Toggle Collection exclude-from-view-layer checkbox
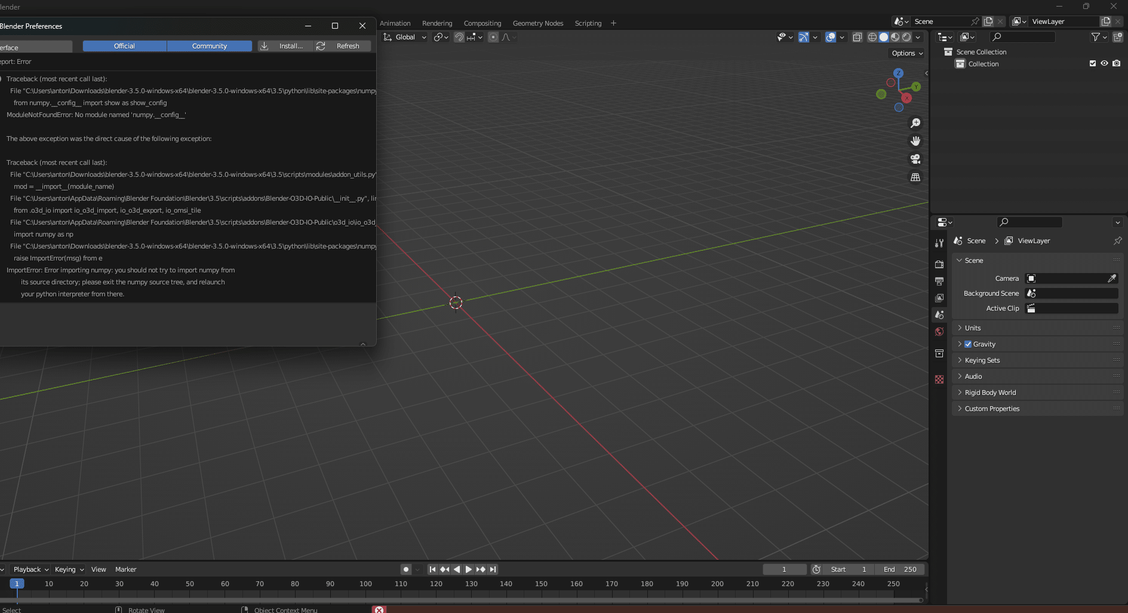Screen dimensions: 1128x613 [x=1092, y=63]
